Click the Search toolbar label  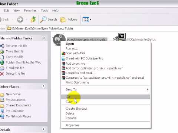[x=52, y=20]
